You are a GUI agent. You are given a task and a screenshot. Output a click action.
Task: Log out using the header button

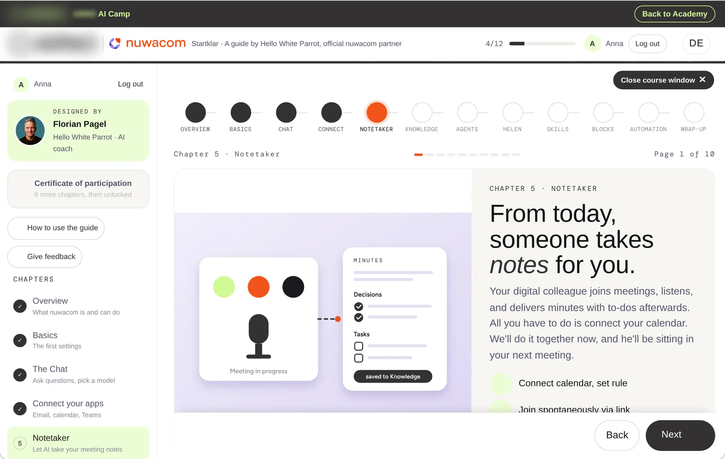(647, 44)
